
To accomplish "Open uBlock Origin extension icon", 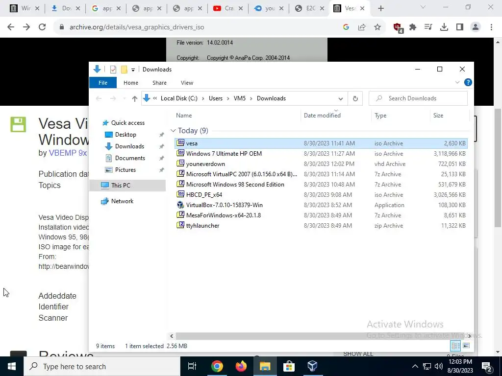I will 398,28.
